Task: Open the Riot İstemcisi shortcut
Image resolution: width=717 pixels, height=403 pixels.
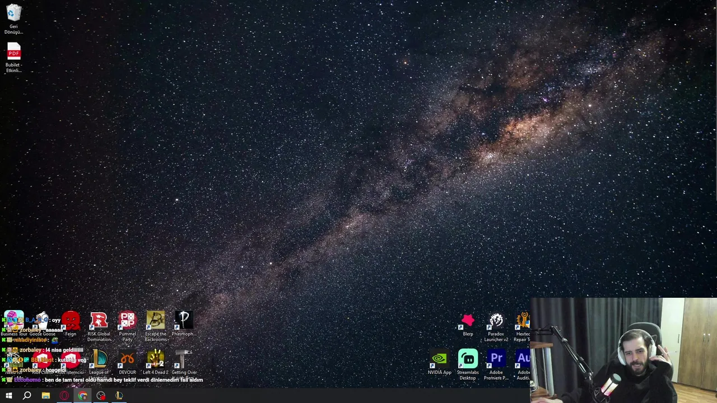Action: coord(71,363)
